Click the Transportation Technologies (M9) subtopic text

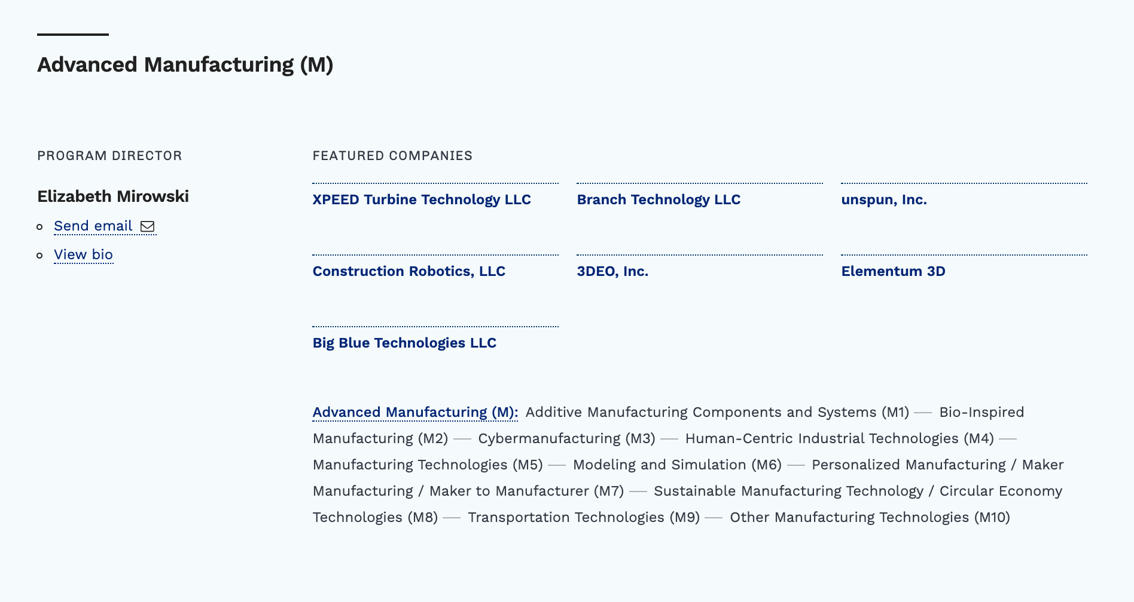coord(584,517)
